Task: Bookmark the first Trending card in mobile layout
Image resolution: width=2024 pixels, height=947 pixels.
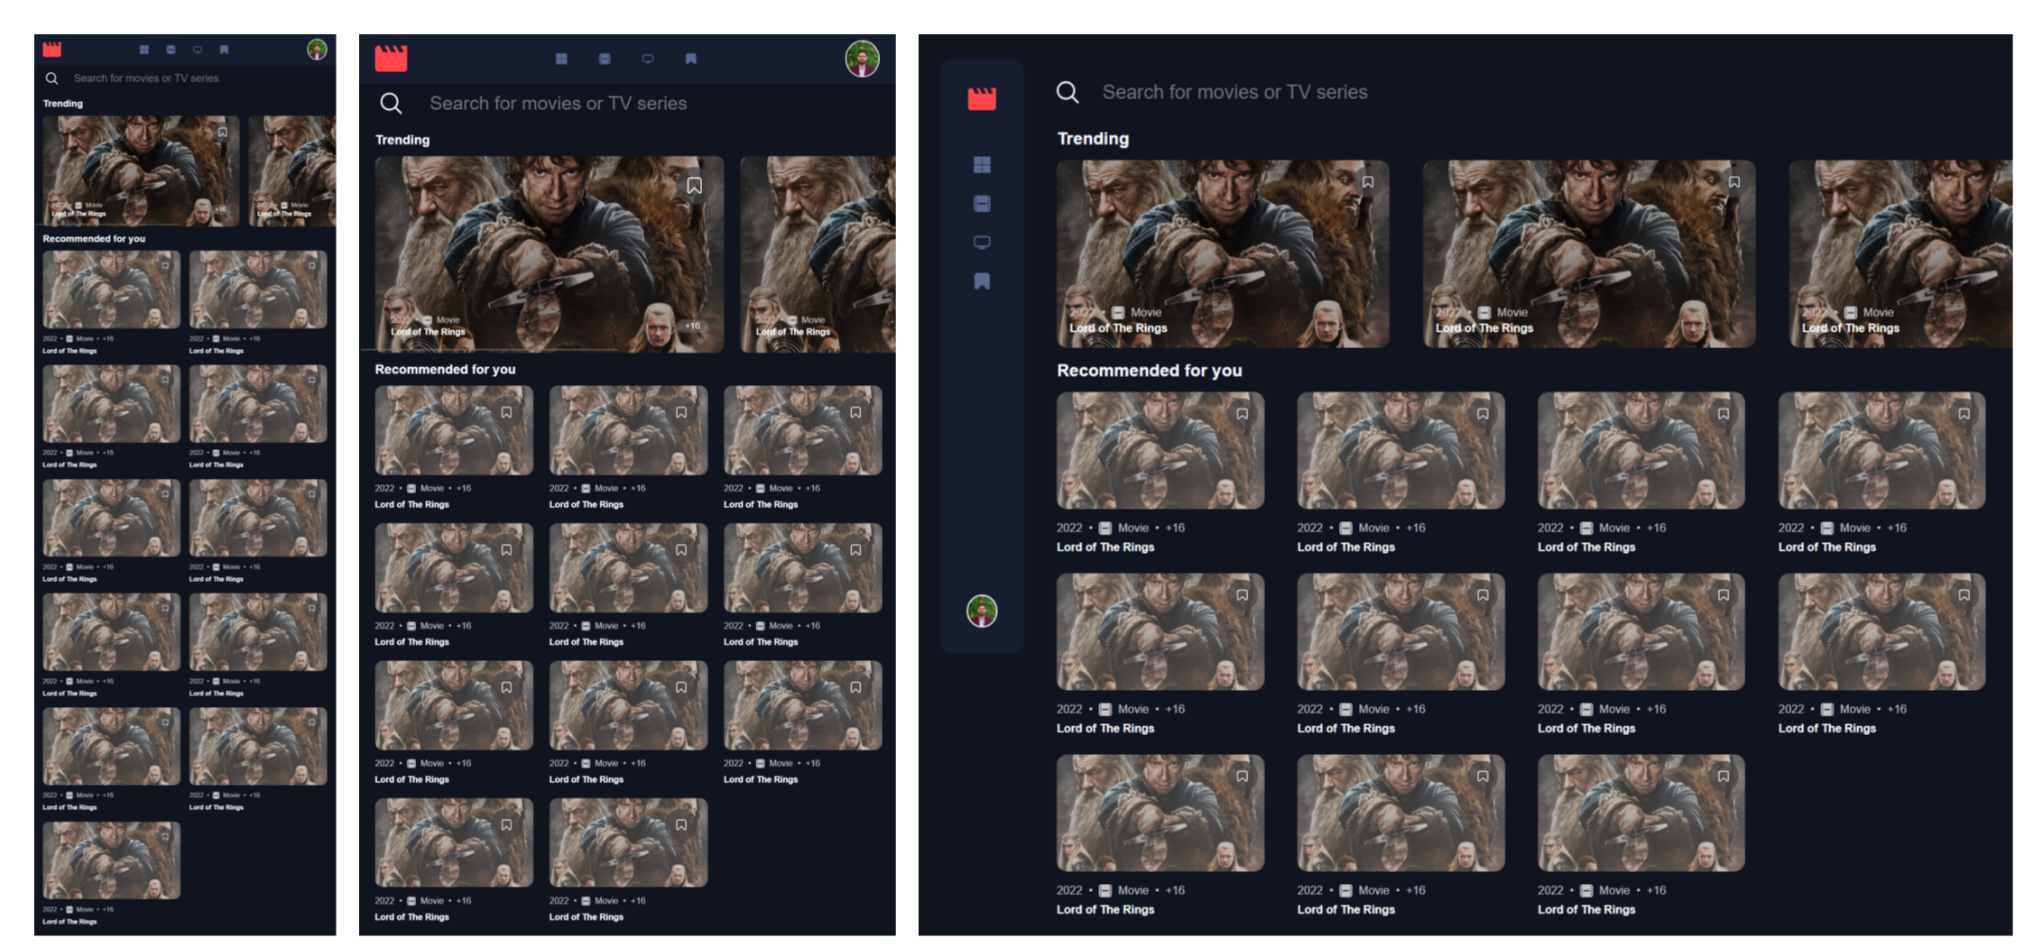Action: pyautogui.click(x=222, y=132)
